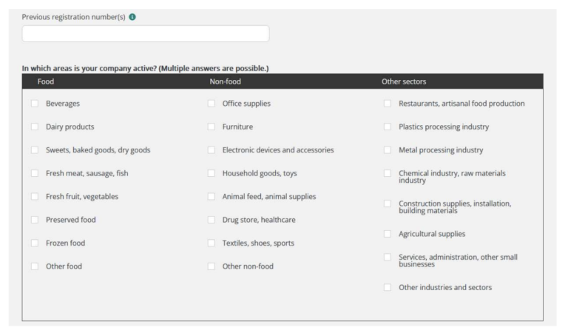Enable the Metal processing industry checkbox
This screenshot has width=568, height=336.
388,150
